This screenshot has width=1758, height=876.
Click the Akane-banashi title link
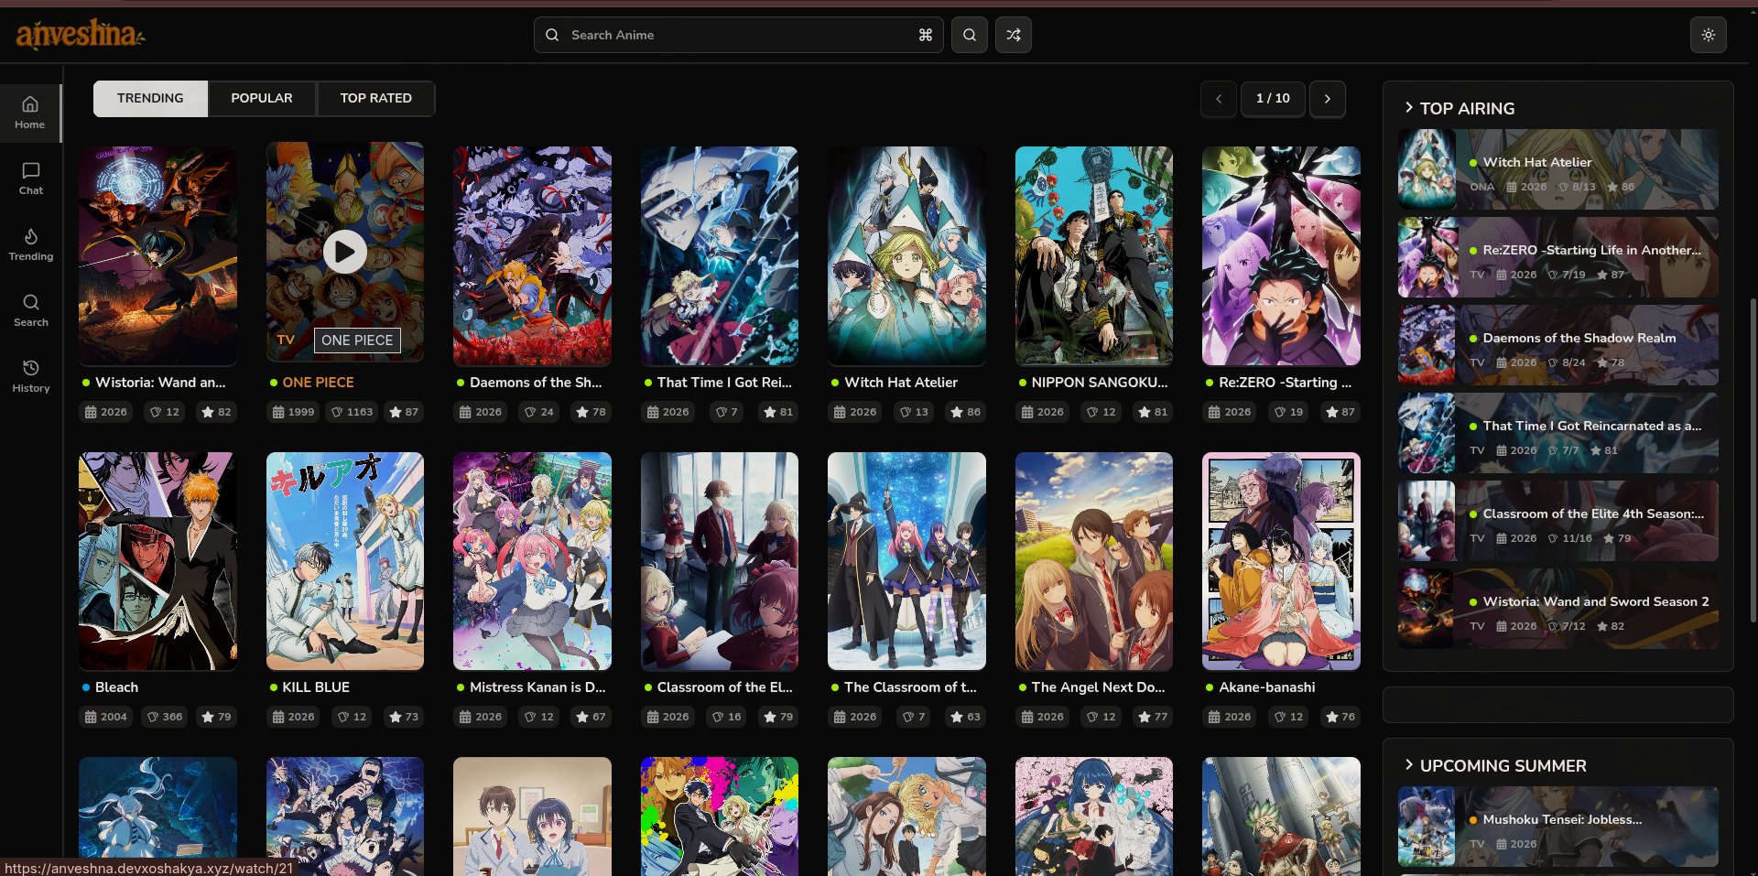tap(1266, 687)
